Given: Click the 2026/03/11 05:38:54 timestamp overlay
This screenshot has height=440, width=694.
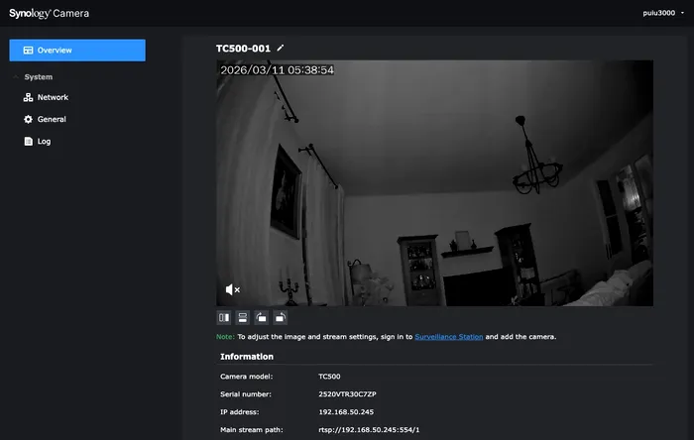Looking at the screenshot, I should coord(277,70).
